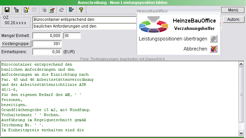Click the grayed-out copy pages icon
The image size is (246, 138).
(44, 10)
